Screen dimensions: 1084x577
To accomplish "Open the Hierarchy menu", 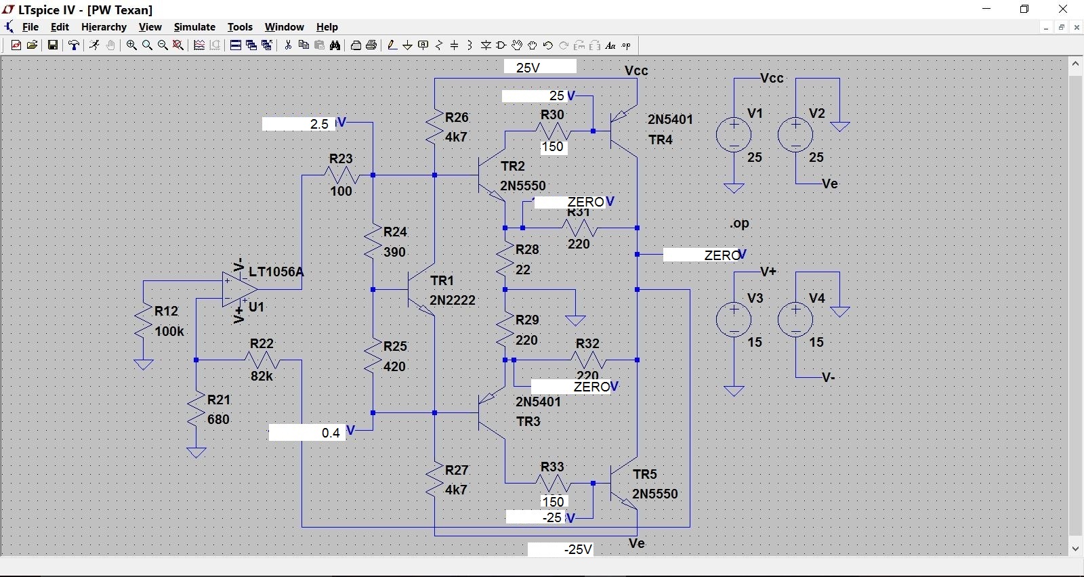I will [x=104, y=27].
